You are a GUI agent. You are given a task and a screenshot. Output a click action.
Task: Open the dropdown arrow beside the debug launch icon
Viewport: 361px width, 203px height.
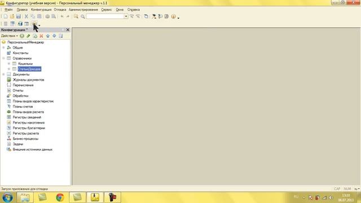click(39, 25)
